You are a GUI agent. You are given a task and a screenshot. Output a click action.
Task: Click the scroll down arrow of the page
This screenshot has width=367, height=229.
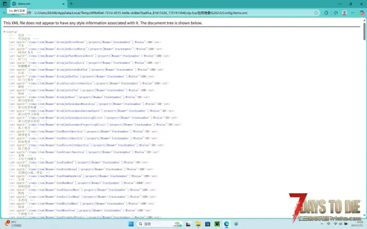364,215
